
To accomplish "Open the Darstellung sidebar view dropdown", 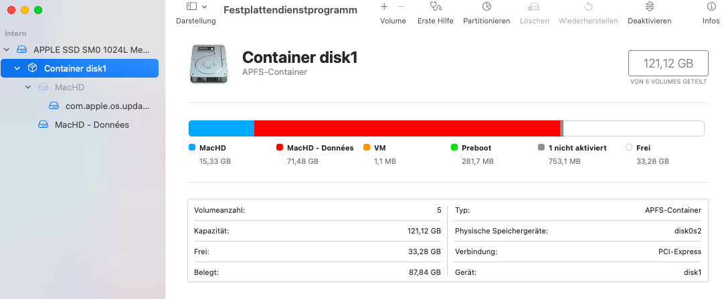I will [196, 7].
